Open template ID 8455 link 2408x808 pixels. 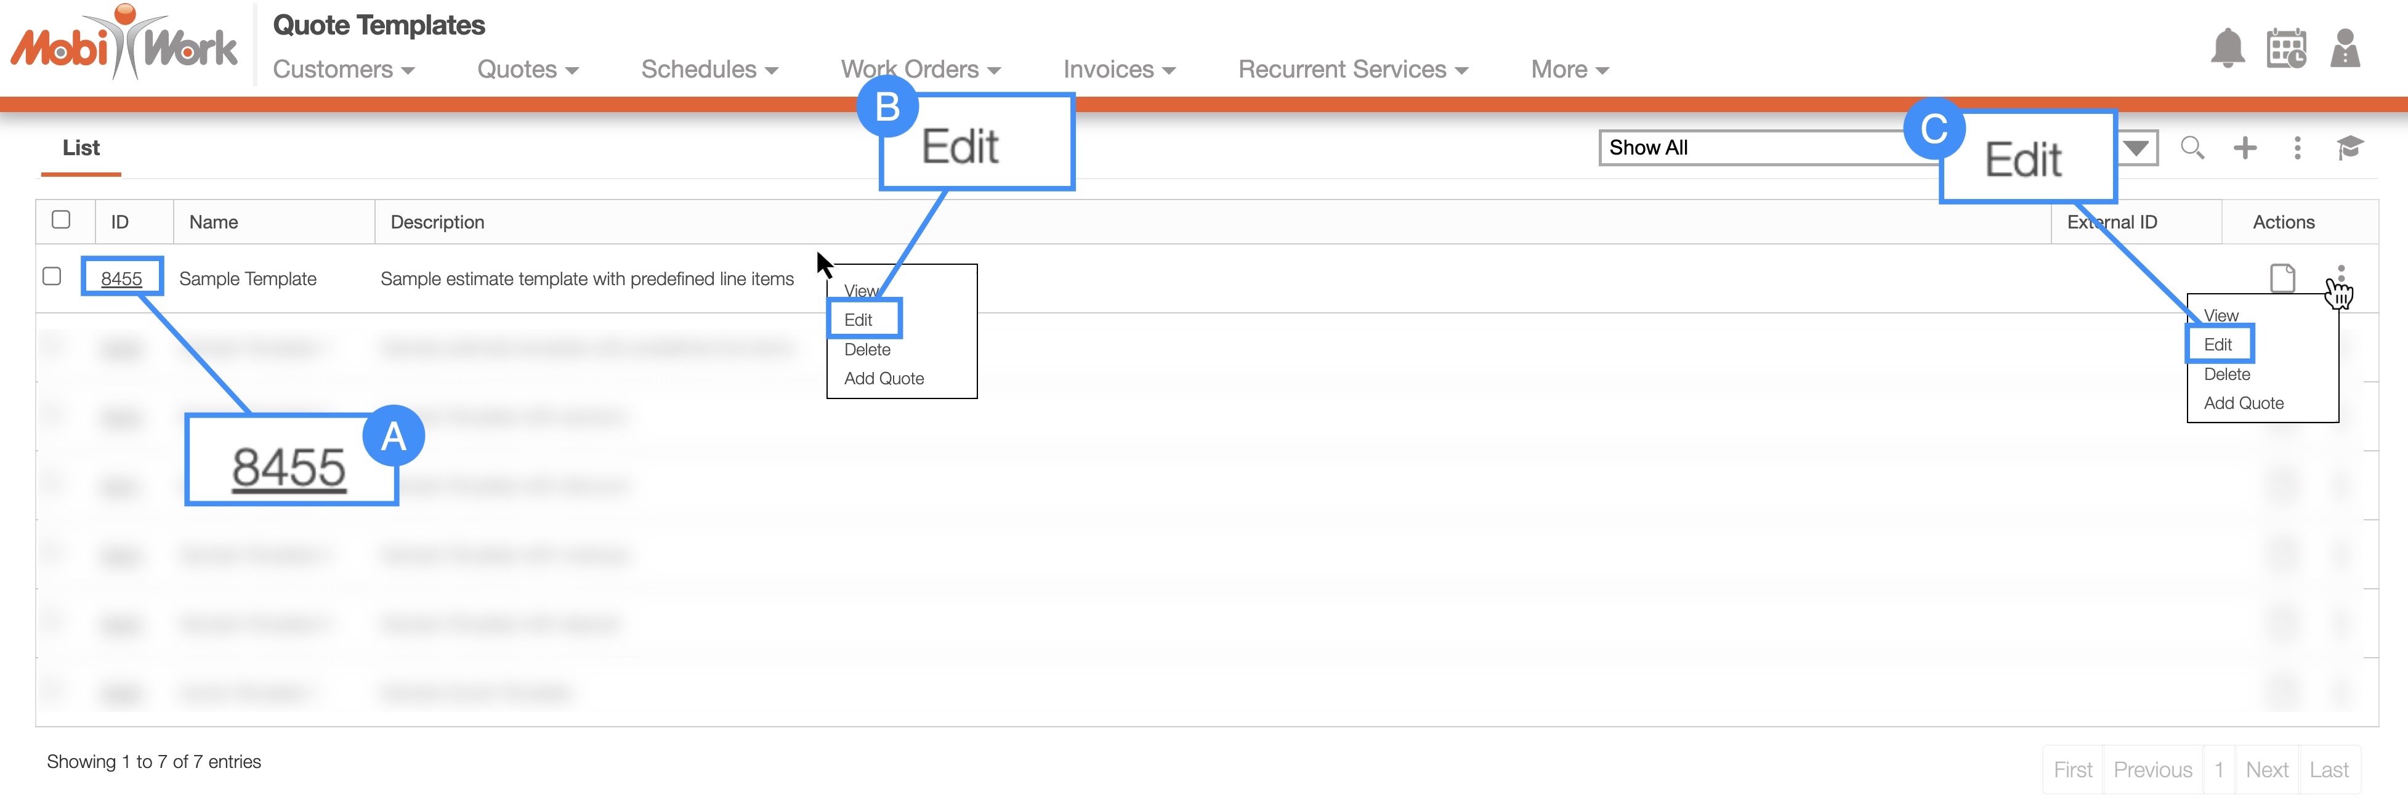pyautogui.click(x=121, y=279)
